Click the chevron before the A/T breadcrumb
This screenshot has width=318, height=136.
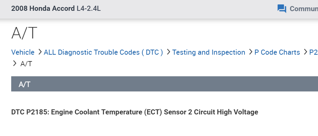(x=14, y=63)
